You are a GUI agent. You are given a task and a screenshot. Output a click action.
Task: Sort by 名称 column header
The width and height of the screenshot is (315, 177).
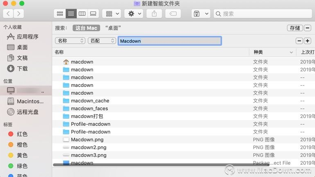[x=151, y=52]
